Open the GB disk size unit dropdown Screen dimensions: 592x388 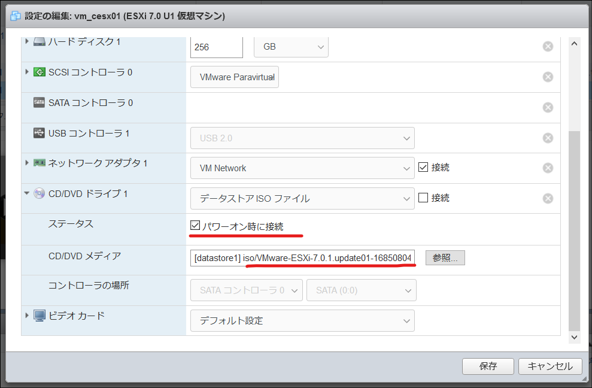[x=291, y=47]
